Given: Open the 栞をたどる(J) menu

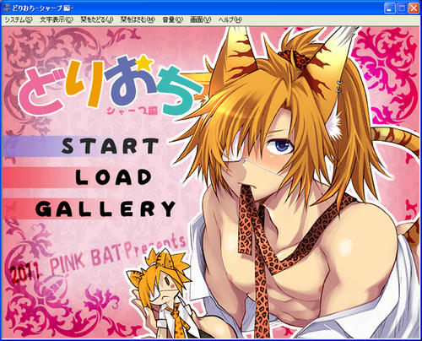Looking at the screenshot, I should [x=97, y=19].
